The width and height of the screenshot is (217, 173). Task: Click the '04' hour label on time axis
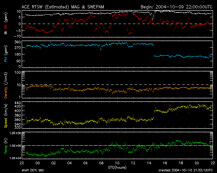pos(70,163)
